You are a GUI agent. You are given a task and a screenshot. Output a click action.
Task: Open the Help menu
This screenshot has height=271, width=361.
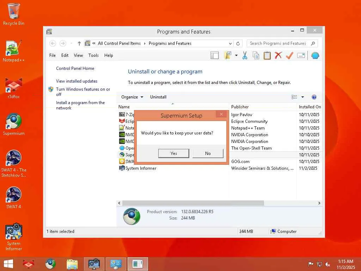coord(109,55)
